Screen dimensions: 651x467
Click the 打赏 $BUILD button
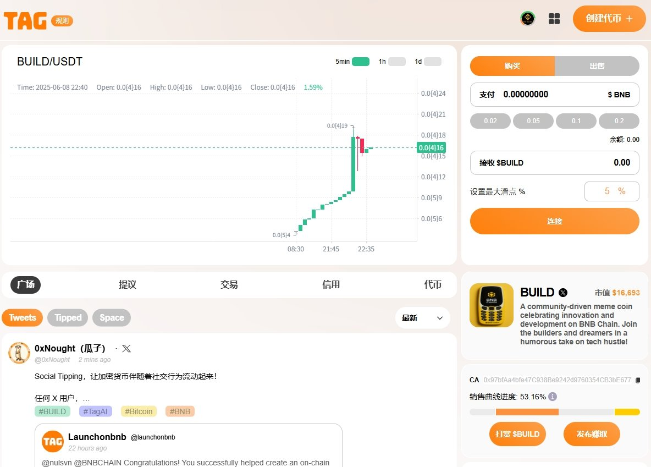coord(517,434)
